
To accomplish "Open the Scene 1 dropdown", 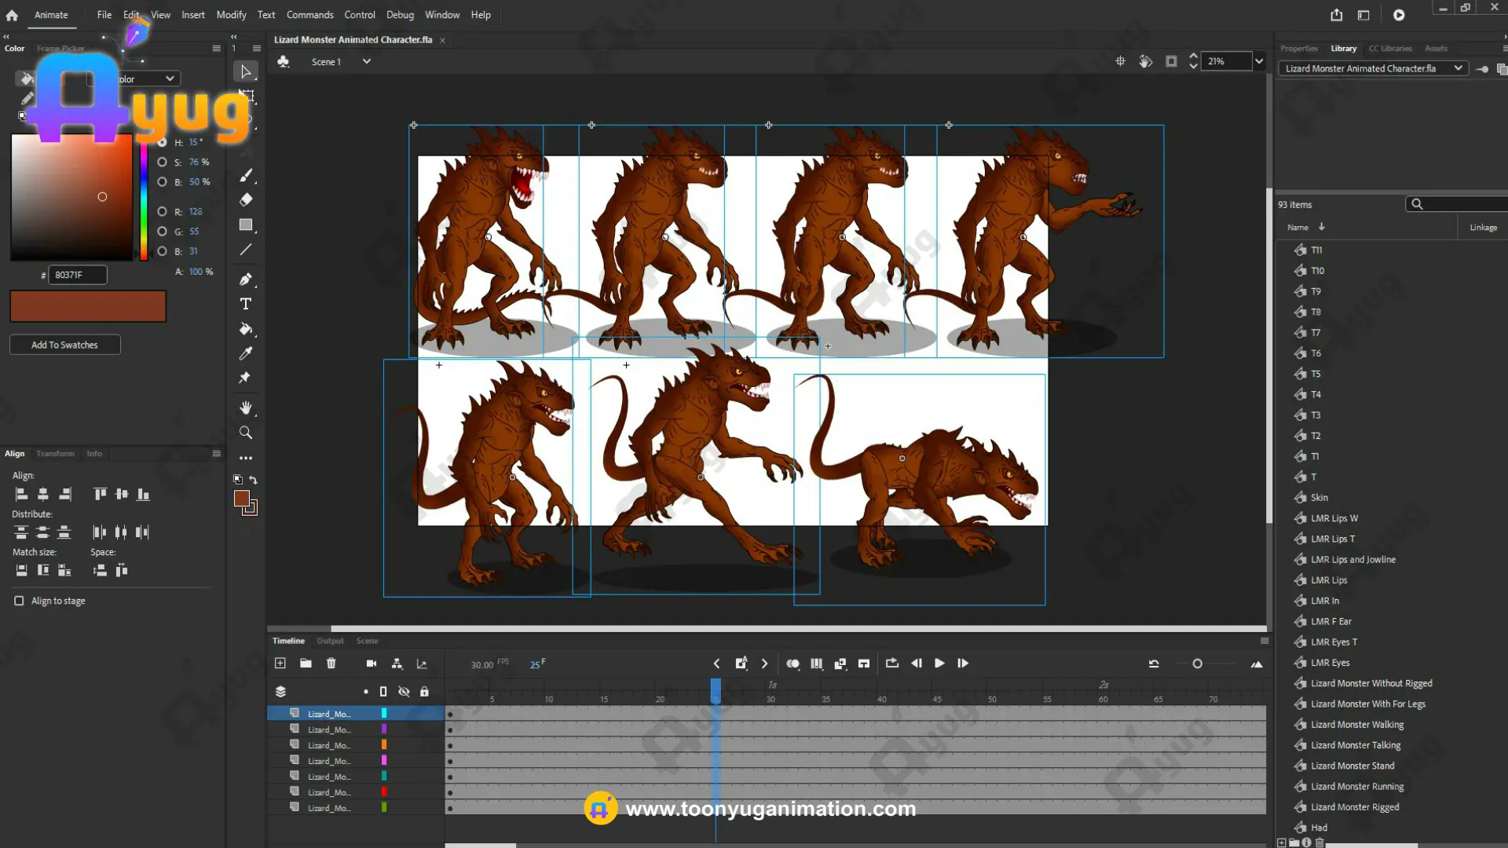I will point(366,61).
